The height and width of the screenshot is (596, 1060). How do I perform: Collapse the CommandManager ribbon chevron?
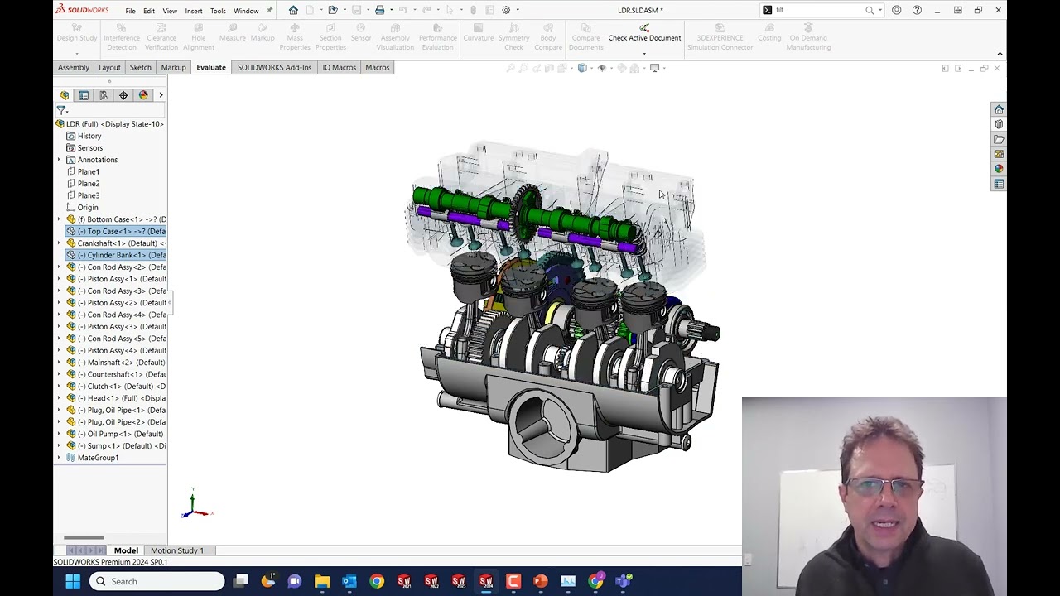tap(1000, 54)
